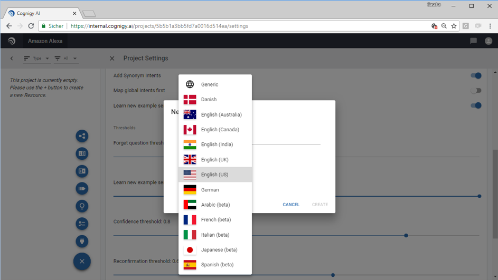The width and height of the screenshot is (498, 280).
Task: Open the chat icon in top bar
Action: (473, 41)
